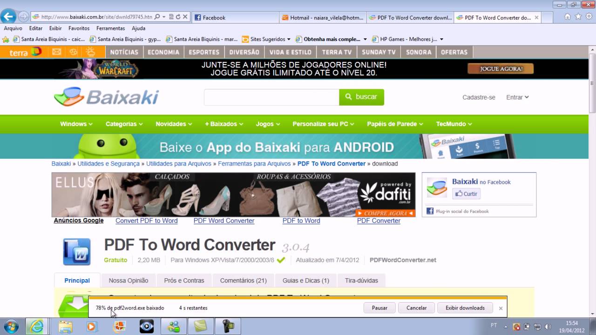Expand the Jogos menu

tap(268, 124)
